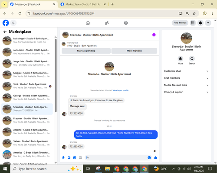Go to the Home feed icon
The height and width of the screenshot is (173, 217).
(x=88, y=23)
